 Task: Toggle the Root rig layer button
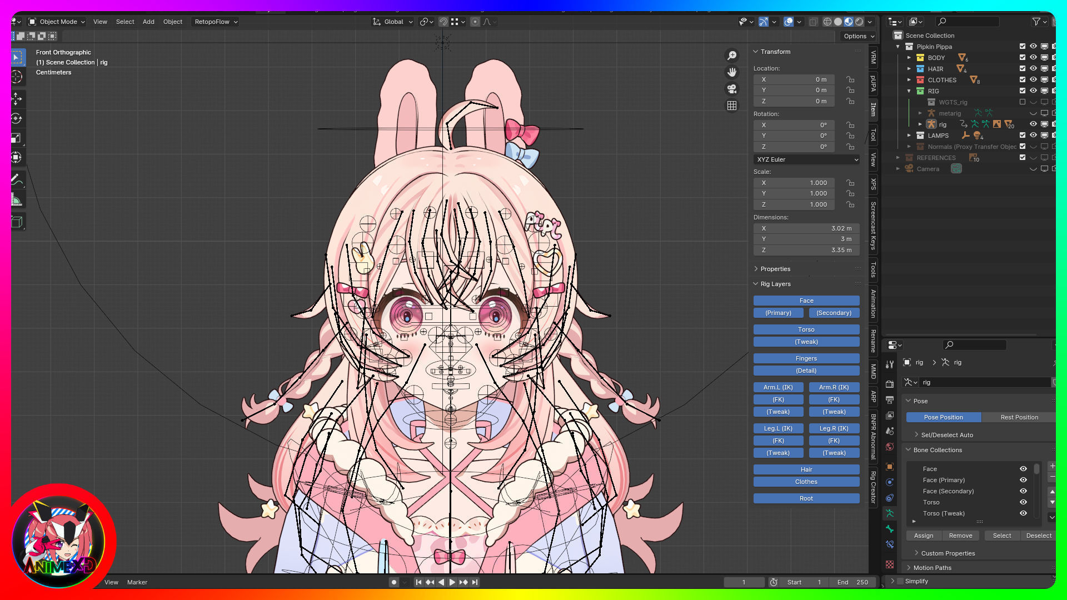[806, 498]
